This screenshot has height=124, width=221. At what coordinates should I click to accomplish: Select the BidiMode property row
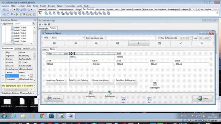click(x=19, y=66)
